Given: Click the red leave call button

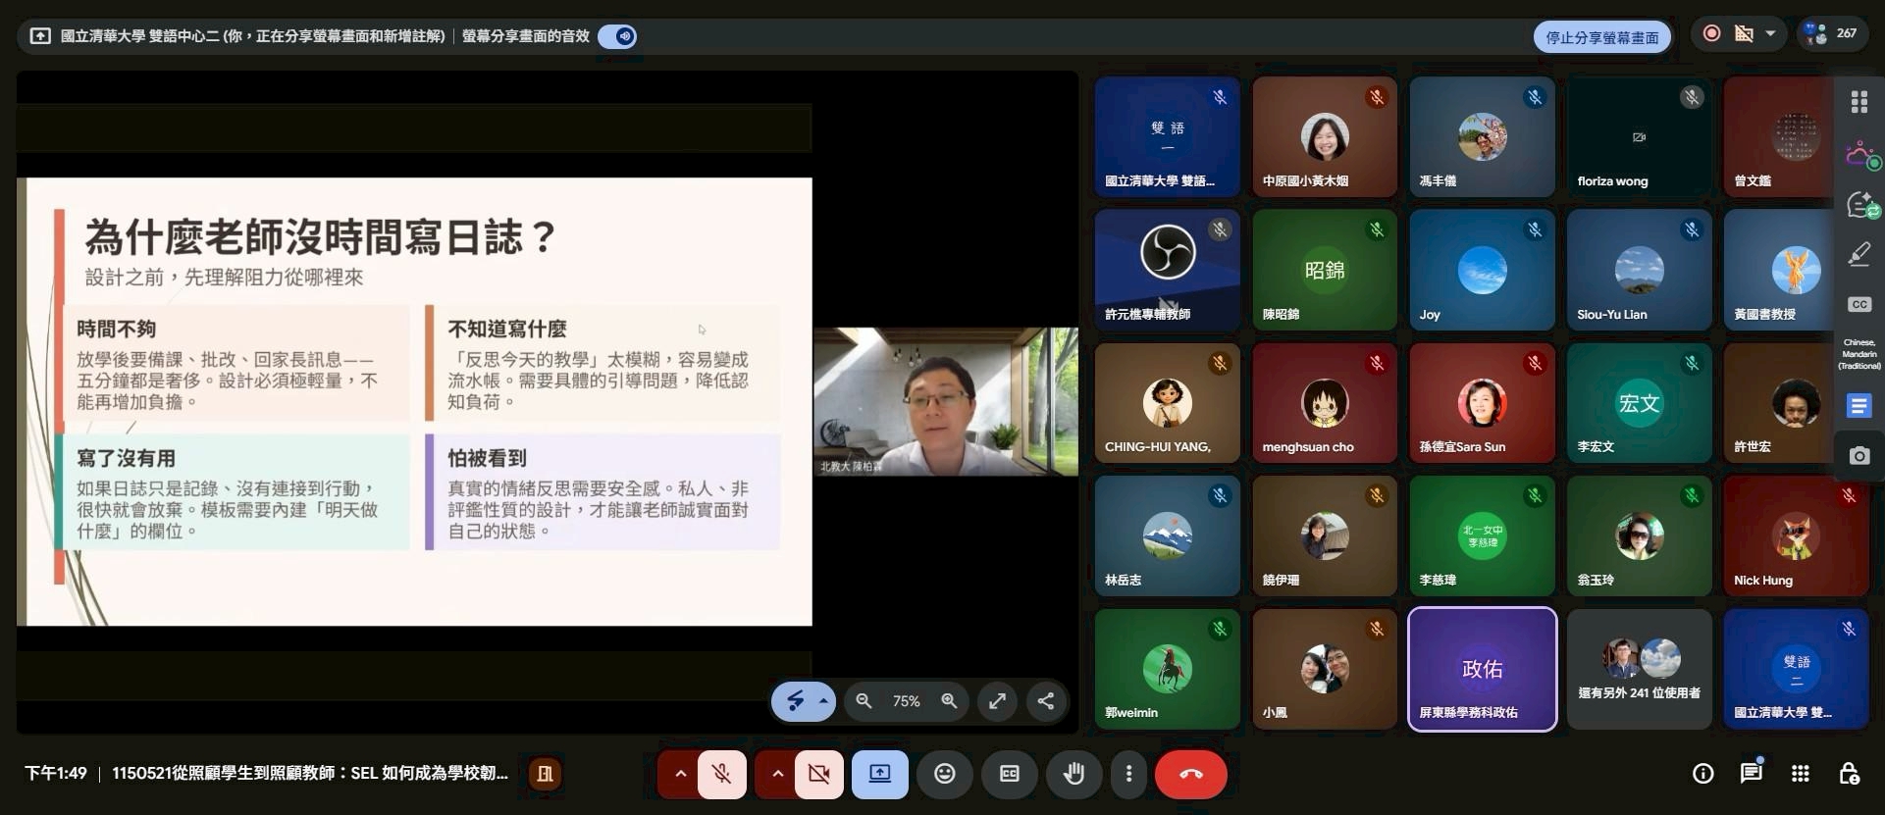Looking at the screenshot, I should click(x=1190, y=774).
